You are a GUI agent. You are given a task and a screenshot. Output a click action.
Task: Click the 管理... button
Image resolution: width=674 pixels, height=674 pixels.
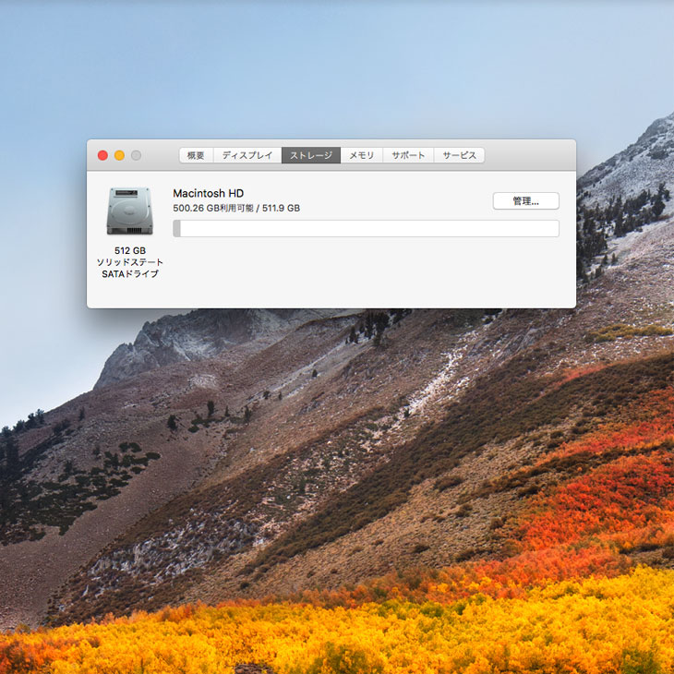pyautogui.click(x=525, y=200)
